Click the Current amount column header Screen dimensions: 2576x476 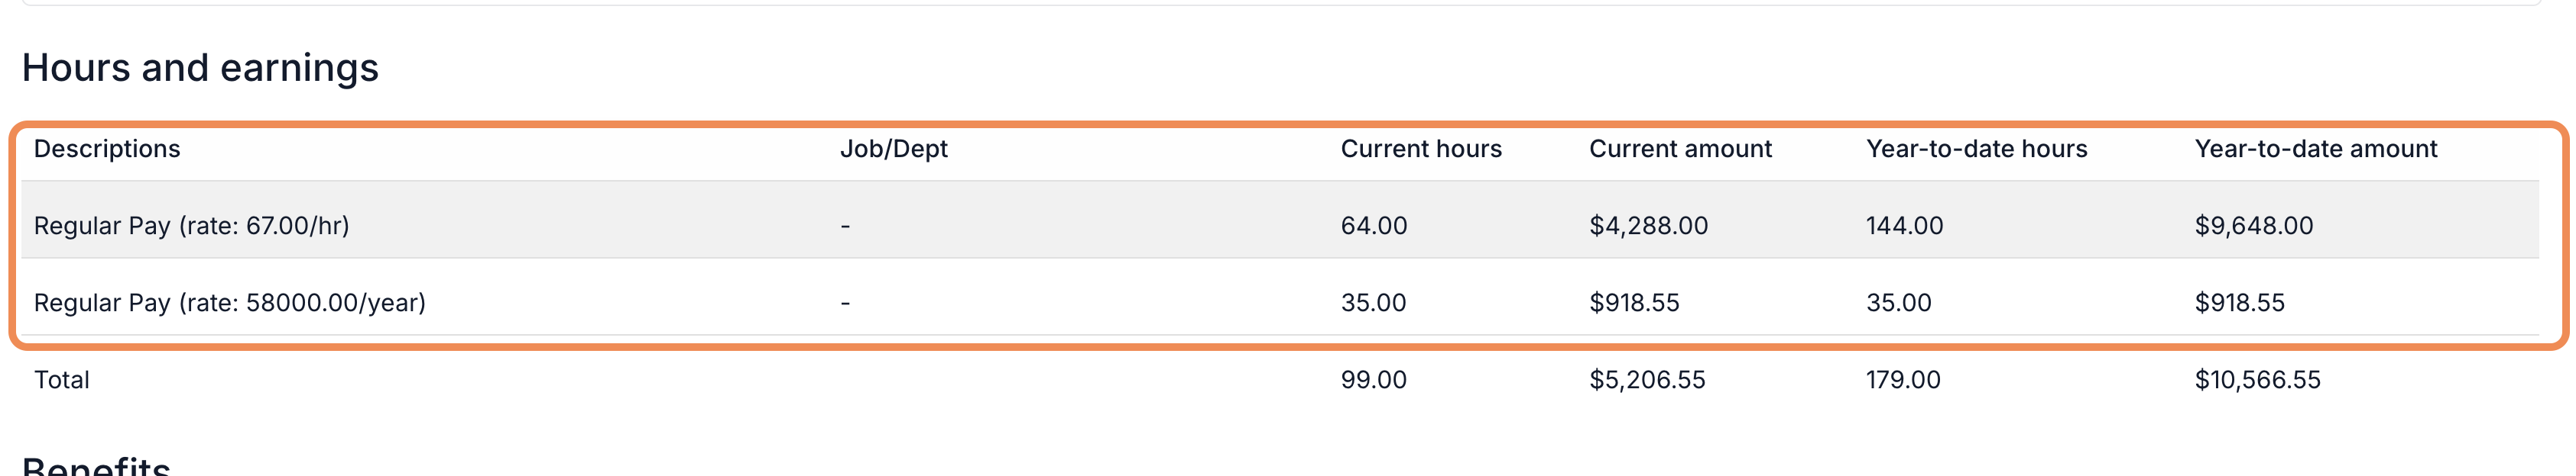(x=1680, y=149)
